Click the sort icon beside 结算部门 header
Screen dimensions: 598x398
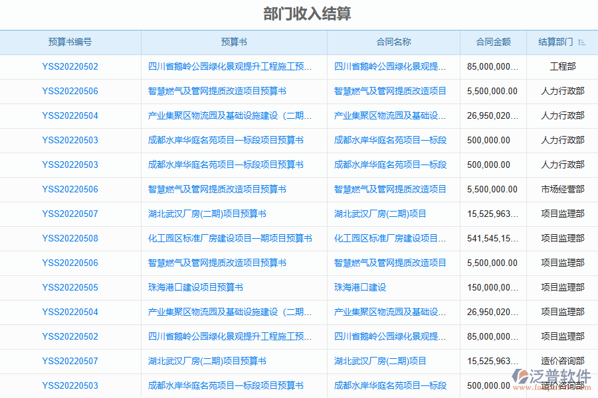coord(582,42)
